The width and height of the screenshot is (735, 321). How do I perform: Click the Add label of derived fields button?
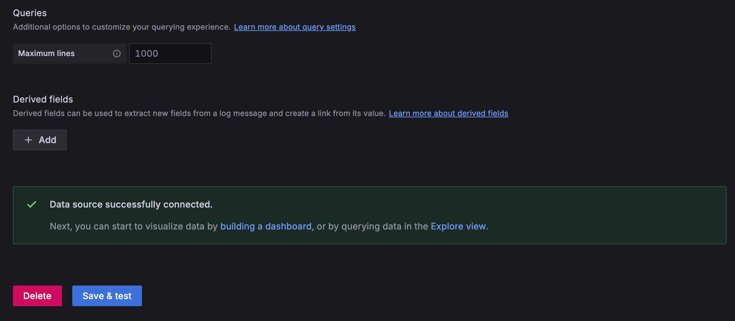[x=47, y=140]
